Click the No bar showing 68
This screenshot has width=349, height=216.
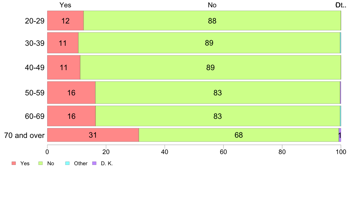(x=239, y=135)
